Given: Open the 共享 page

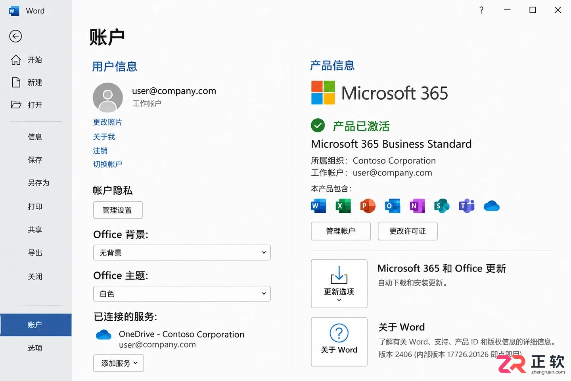Looking at the screenshot, I should pyautogui.click(x=36, y=230).
